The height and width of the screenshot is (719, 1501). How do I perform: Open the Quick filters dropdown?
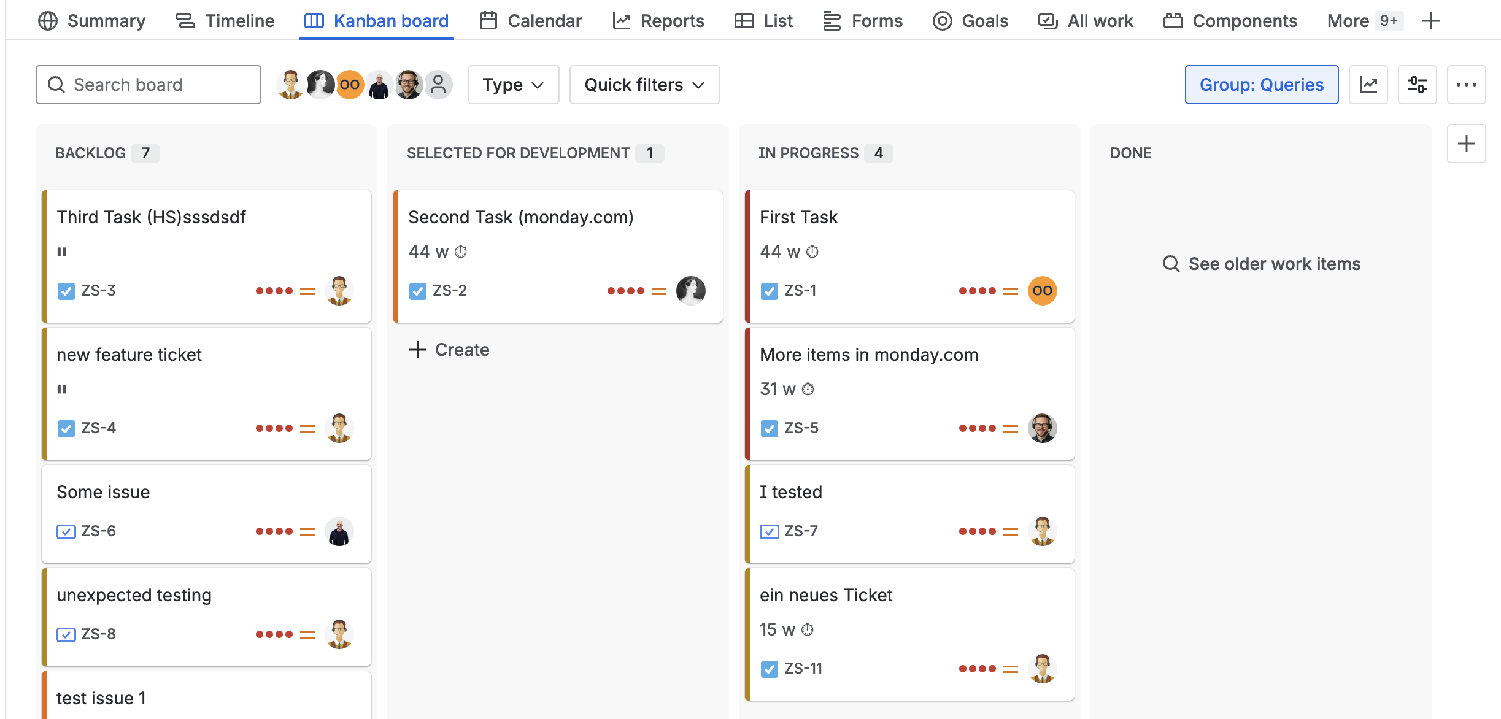pyautogui.click(x=644, y=85)
